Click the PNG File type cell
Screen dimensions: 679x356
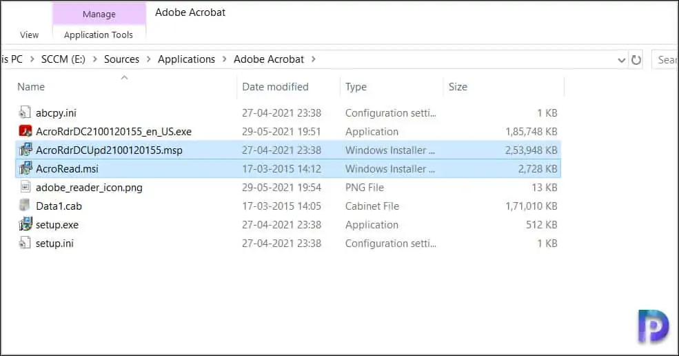click(365, 188)
